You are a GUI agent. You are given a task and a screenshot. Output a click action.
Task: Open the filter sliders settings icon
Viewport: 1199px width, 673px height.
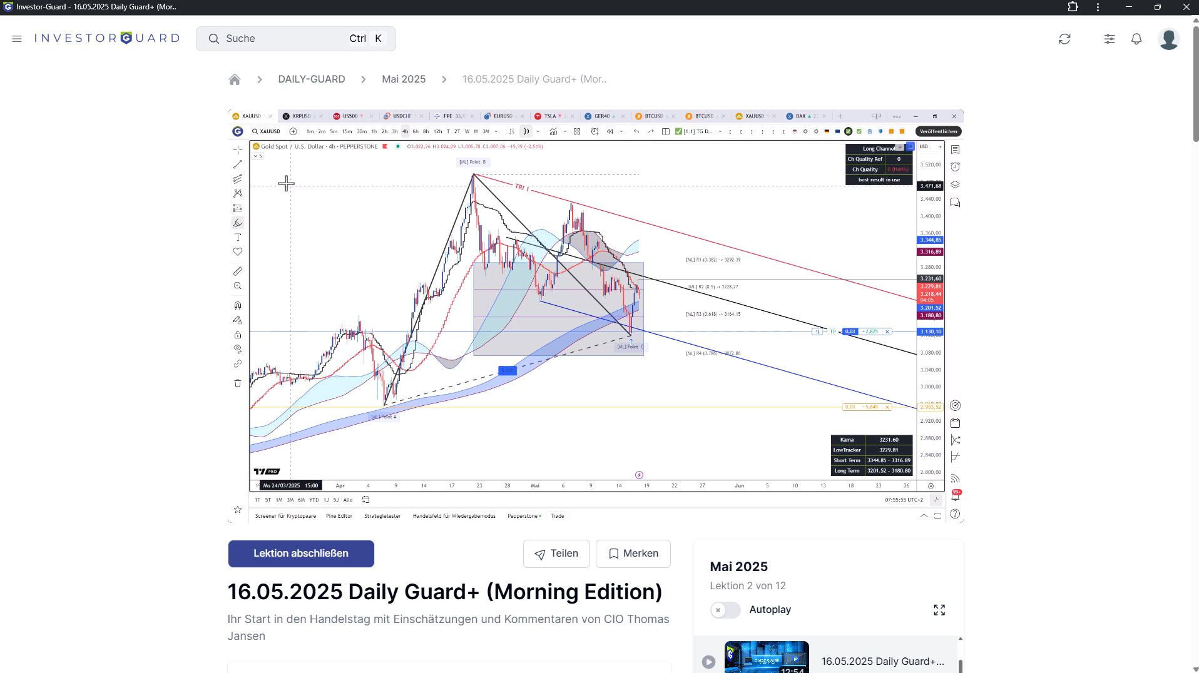pyautogui.click(x=1110, y=39)
